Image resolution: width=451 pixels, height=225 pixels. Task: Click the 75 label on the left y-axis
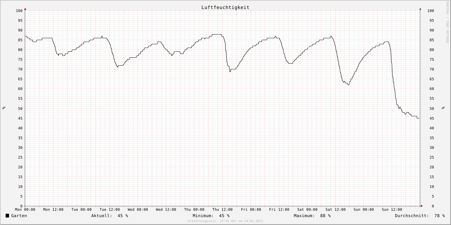[20, 59]
